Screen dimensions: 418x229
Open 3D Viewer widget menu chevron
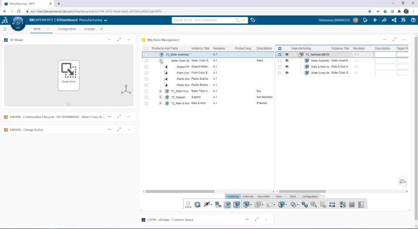coord(129,40)
